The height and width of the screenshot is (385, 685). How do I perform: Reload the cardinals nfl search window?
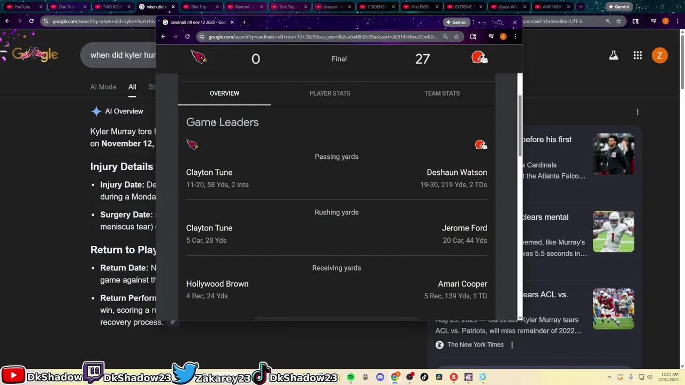[187, 36]
